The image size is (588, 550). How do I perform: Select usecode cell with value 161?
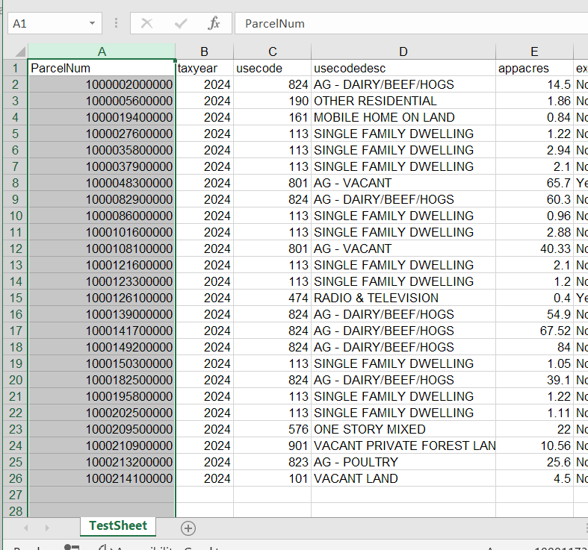tap(272, 118)
